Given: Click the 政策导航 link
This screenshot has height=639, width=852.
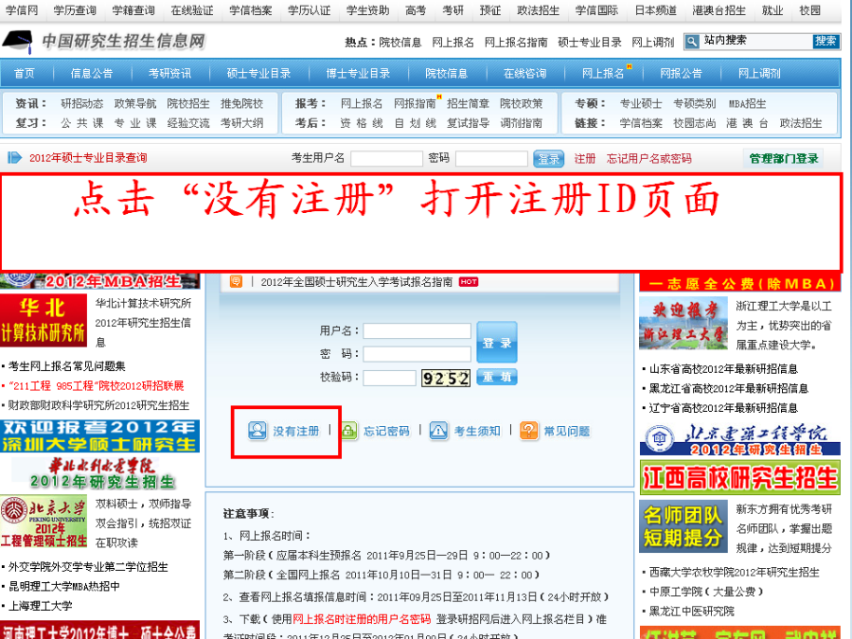Looking at the screenshot, I should click(x=135, y=103).
